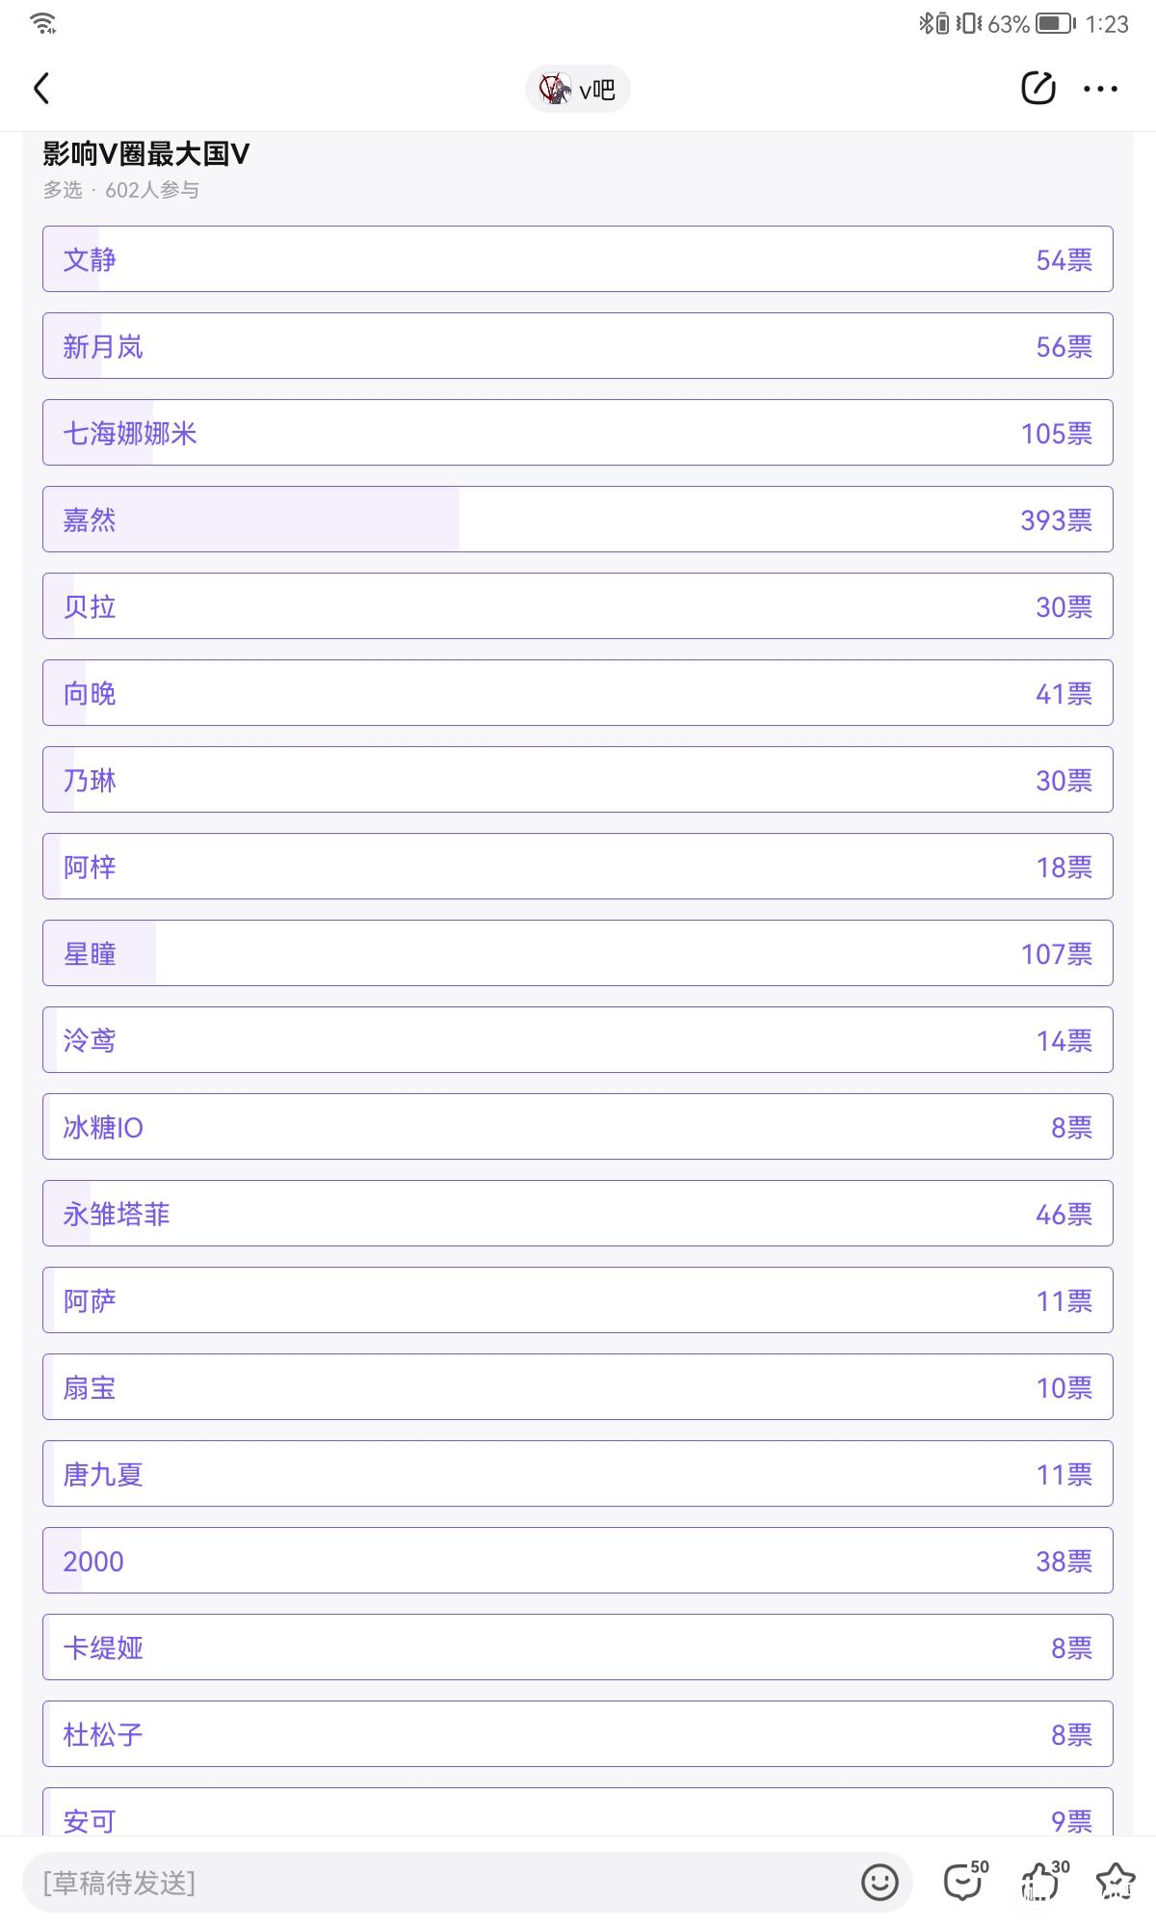The image size is (1156, 1928).
Task: Select poll option 嘉然
Action: 578,520
